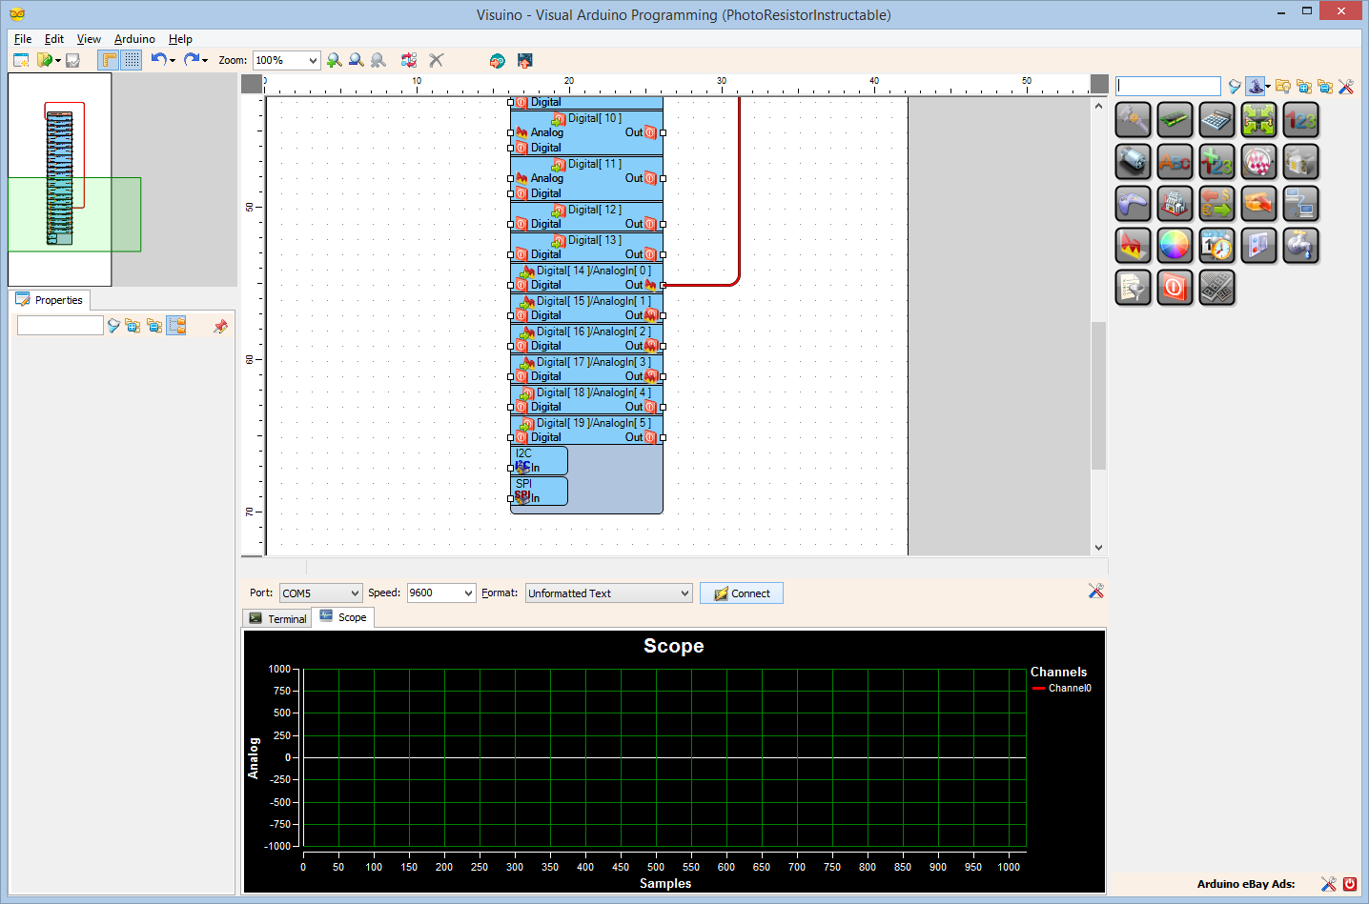
Task: Open the wrench settings icon beside Connect bar
Action: coord(1095,591)
